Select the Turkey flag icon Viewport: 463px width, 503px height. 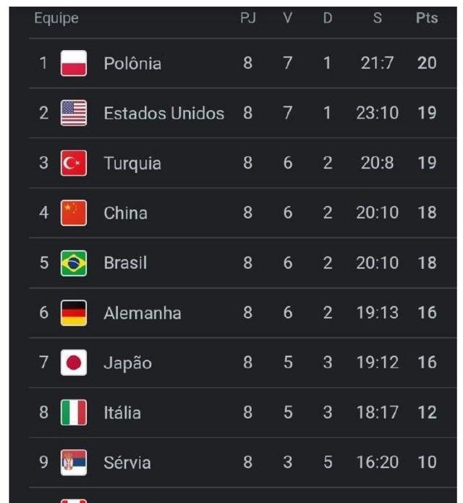[73, 163]
